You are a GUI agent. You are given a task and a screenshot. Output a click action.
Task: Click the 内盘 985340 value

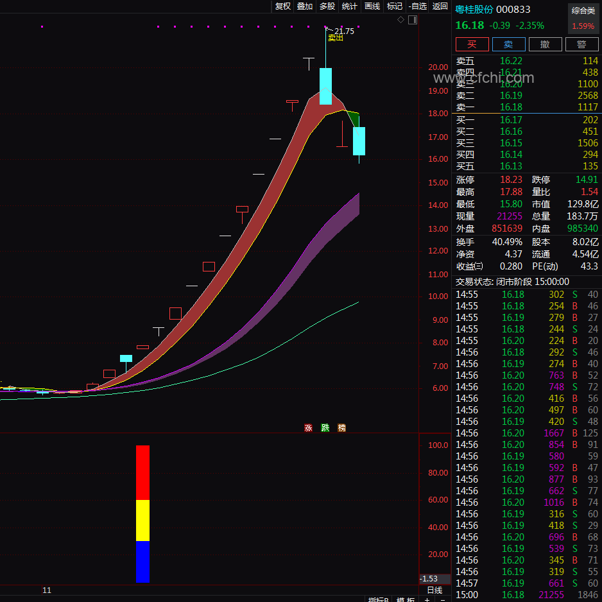pyautogui.click(x=583, y=228)
